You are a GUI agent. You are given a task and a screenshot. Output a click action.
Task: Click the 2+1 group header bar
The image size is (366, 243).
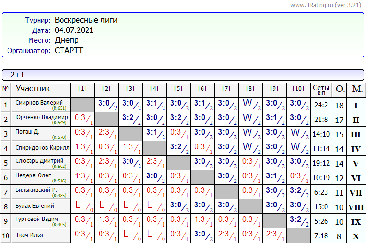183,75
